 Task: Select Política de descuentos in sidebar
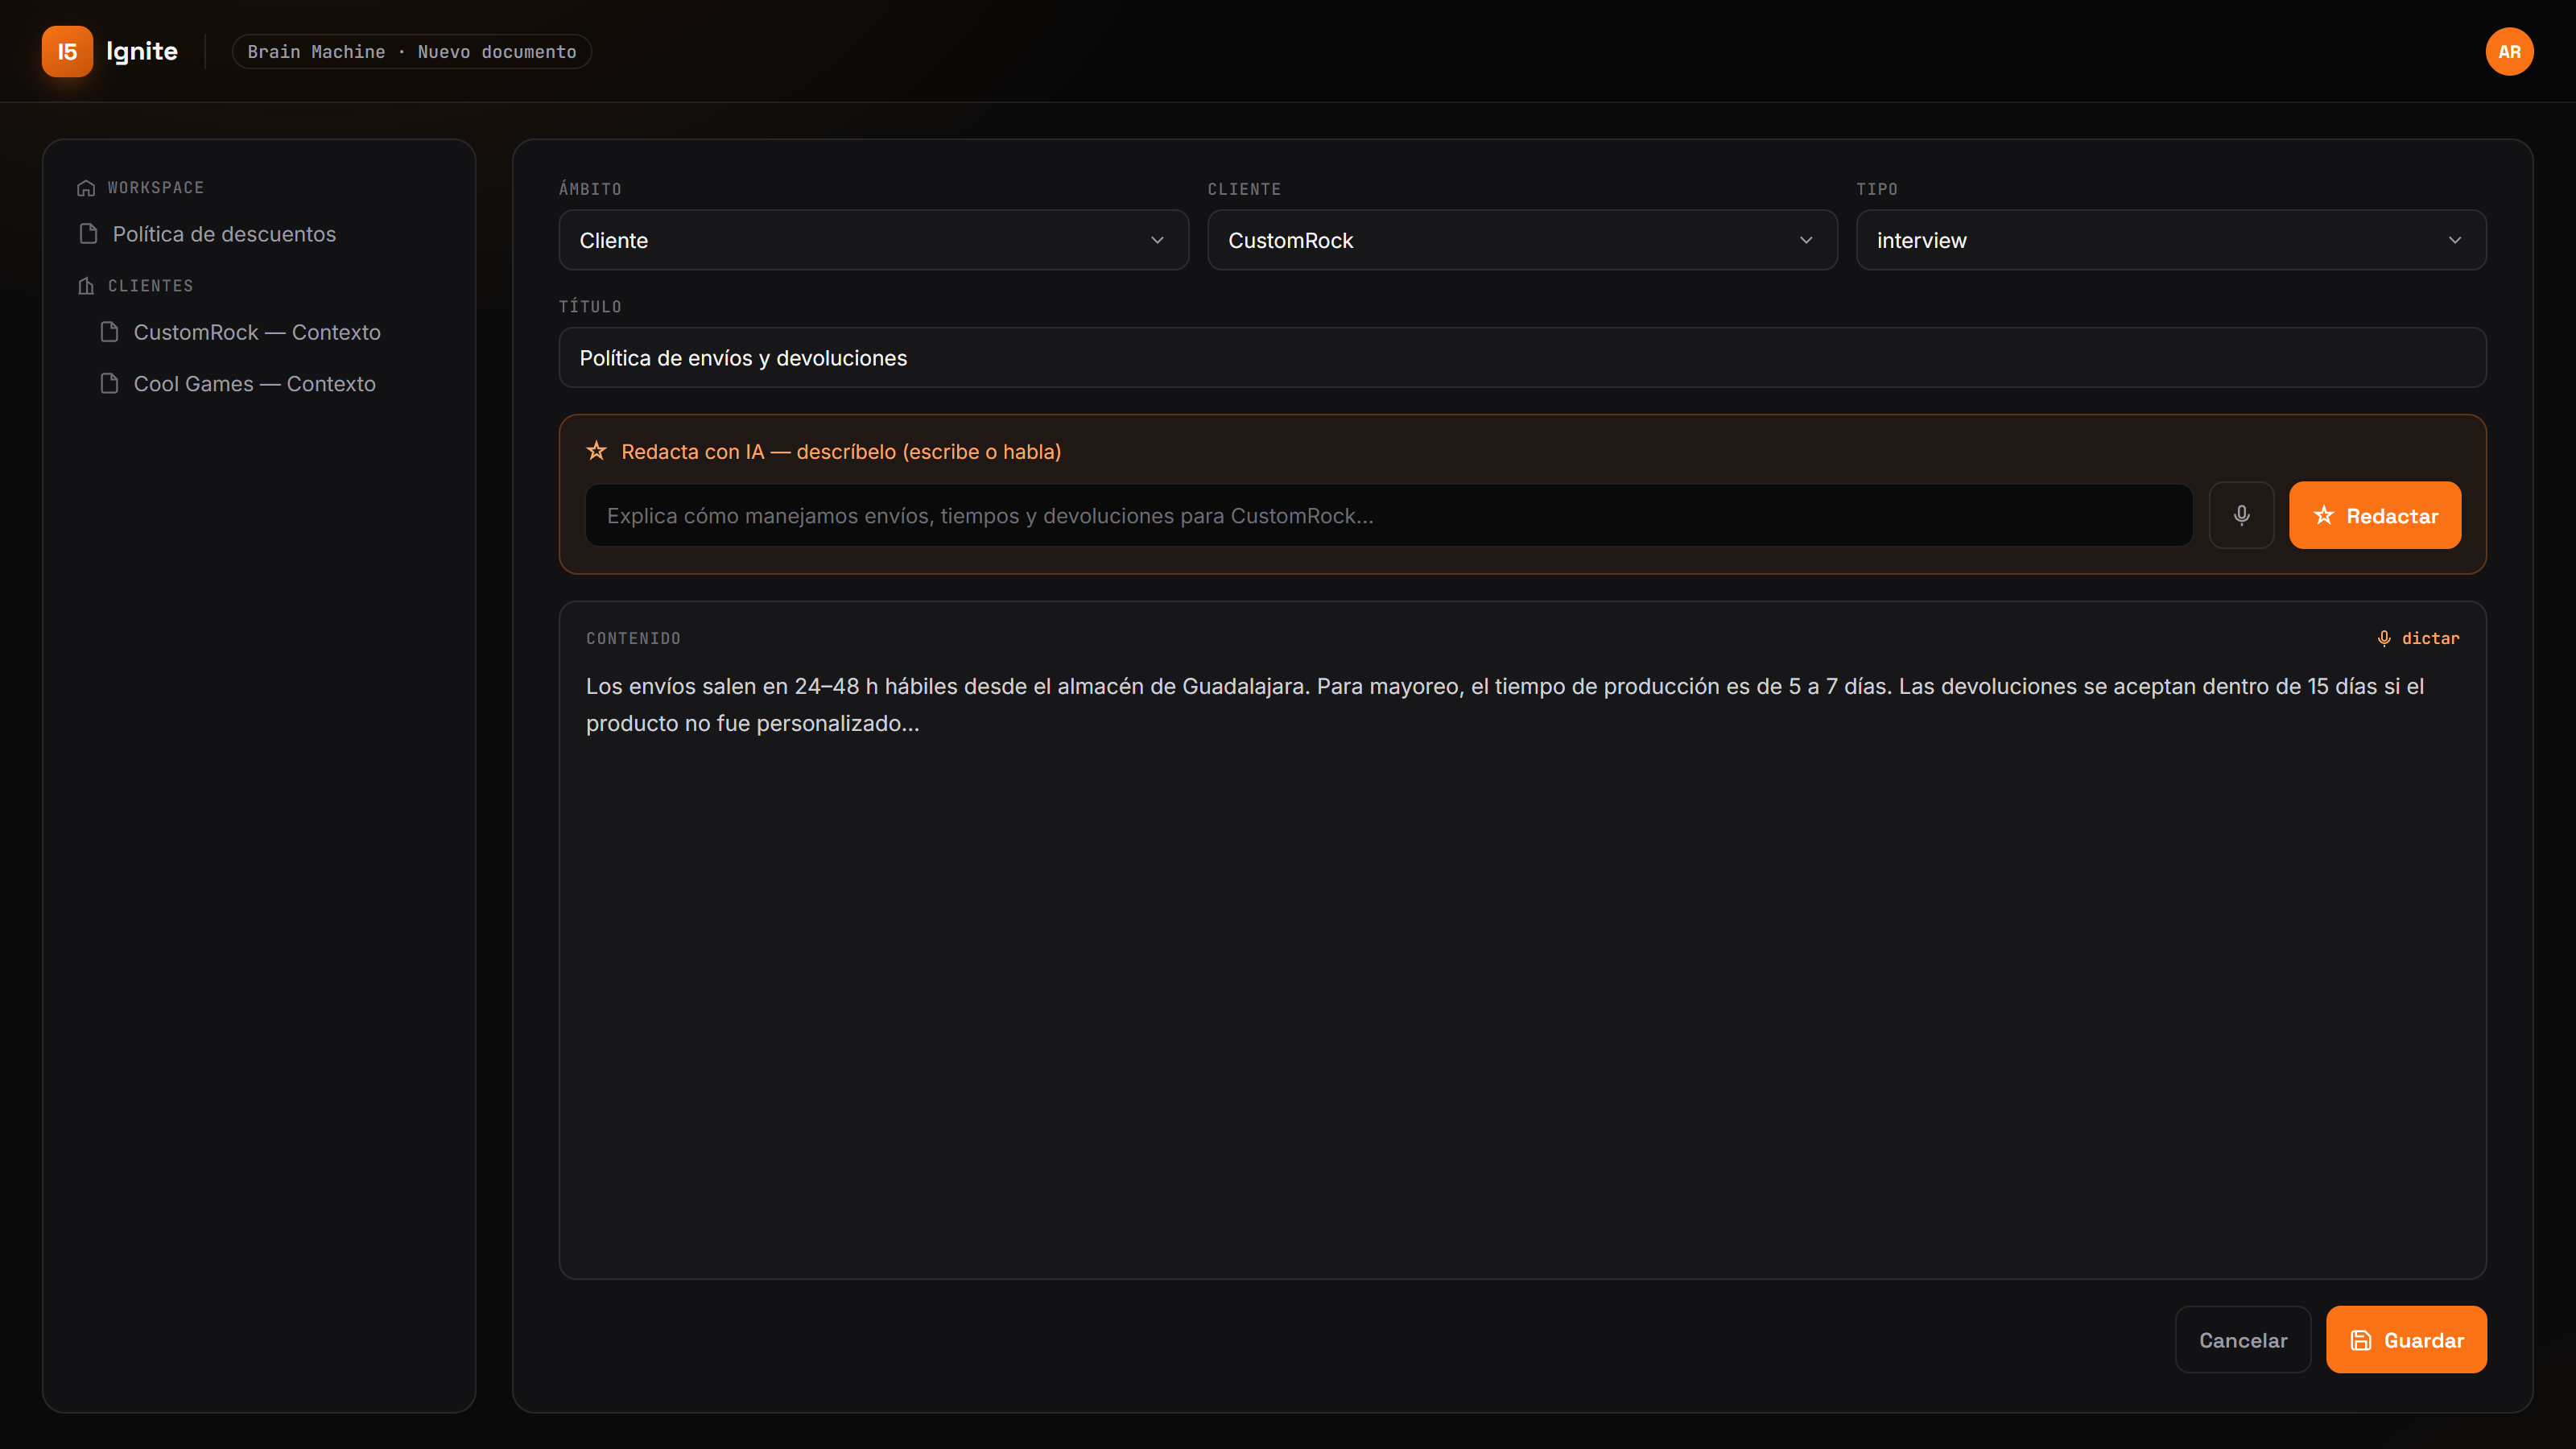224,234
